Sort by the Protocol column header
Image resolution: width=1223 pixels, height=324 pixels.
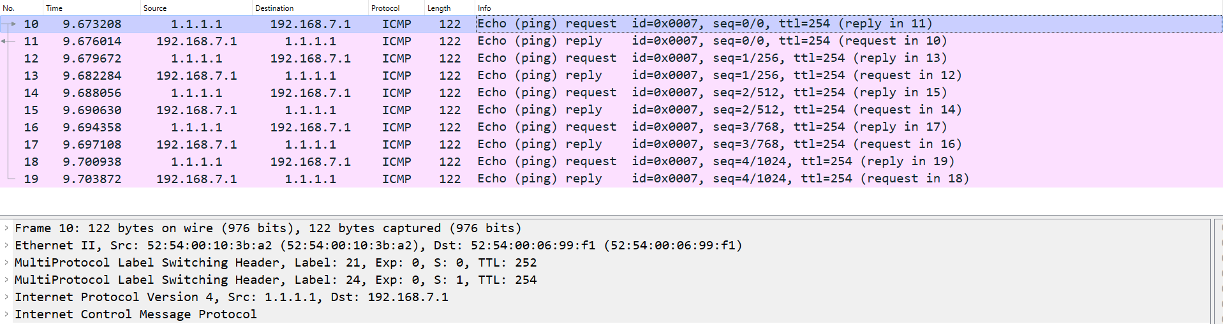[x=396, y=8]
